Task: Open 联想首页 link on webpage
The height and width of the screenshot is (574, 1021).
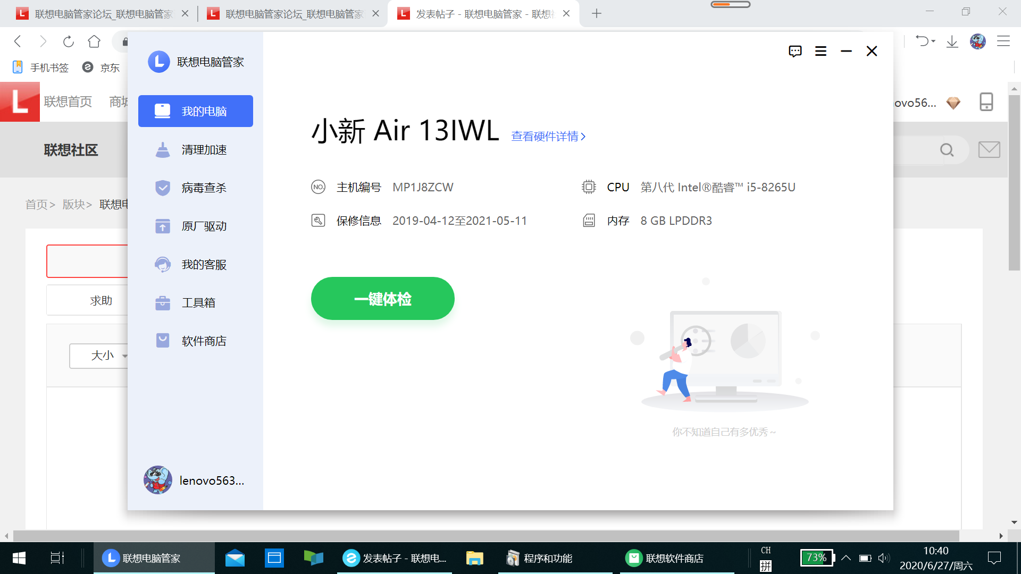Action: point(68,102)
